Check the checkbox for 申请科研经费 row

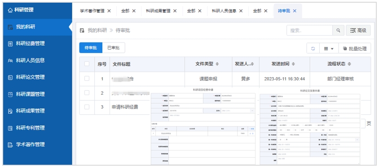[87, 107]
